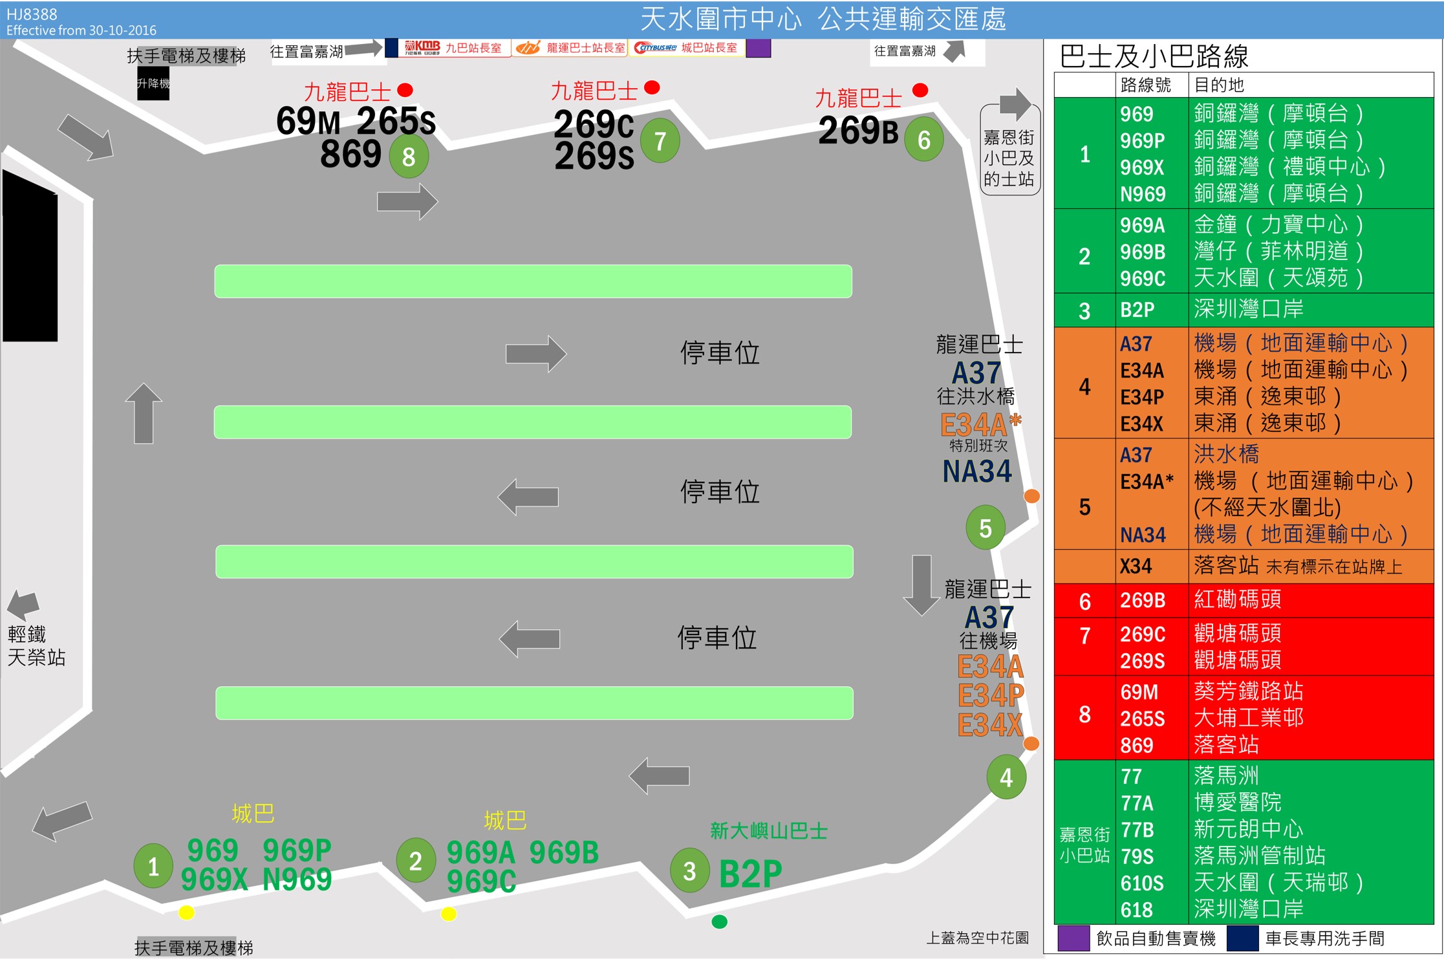Click the yellow dot below stop 1

point(186,912)
